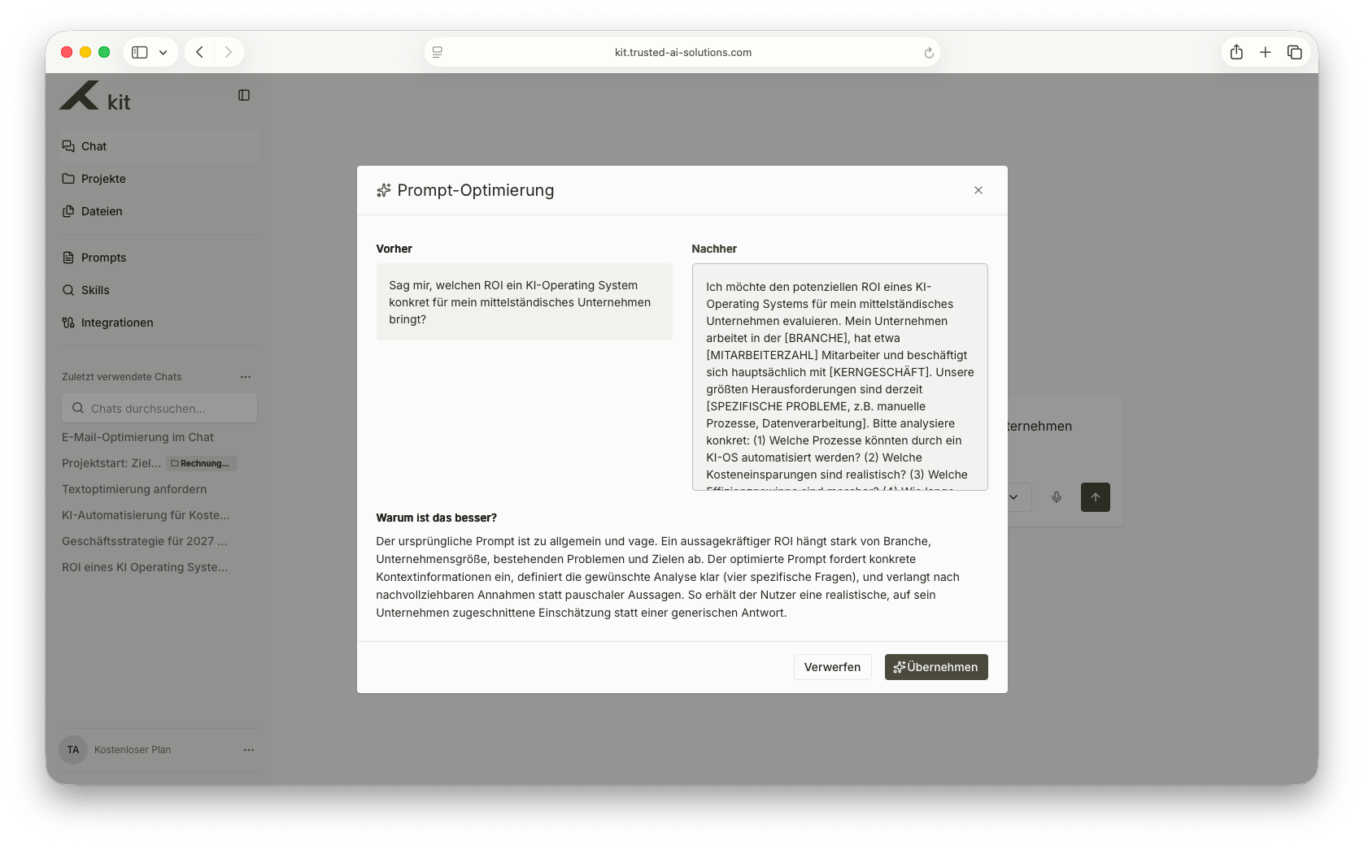Open chat ROI eines KI Operating Syste...
This screenshot has width=1364, height=845.
click(145, 567)
